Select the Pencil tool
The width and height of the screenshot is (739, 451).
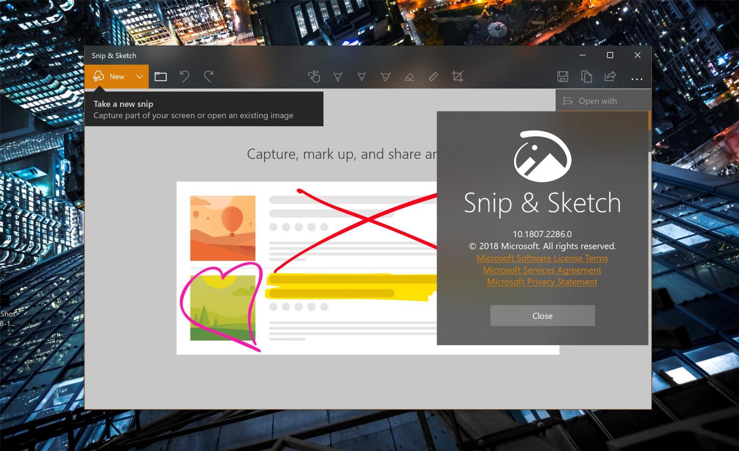point(361,77)
